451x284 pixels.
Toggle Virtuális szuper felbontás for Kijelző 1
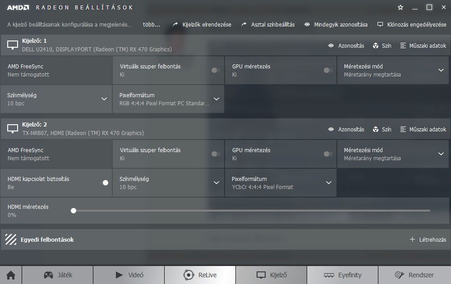(x=216, y=70)
